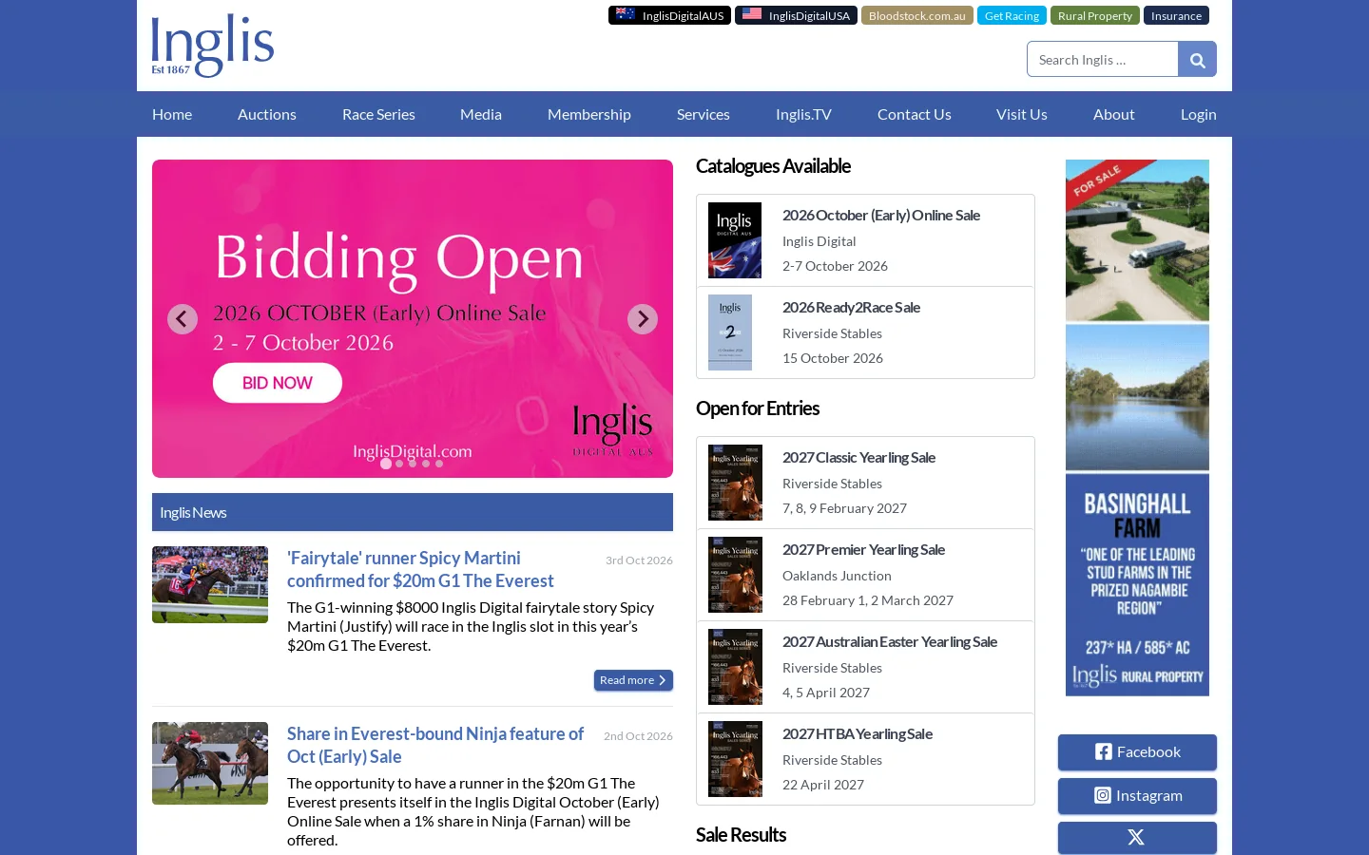Open the Contact Us menu item
The image size is (1369, 855).
(x=915, y=114)
